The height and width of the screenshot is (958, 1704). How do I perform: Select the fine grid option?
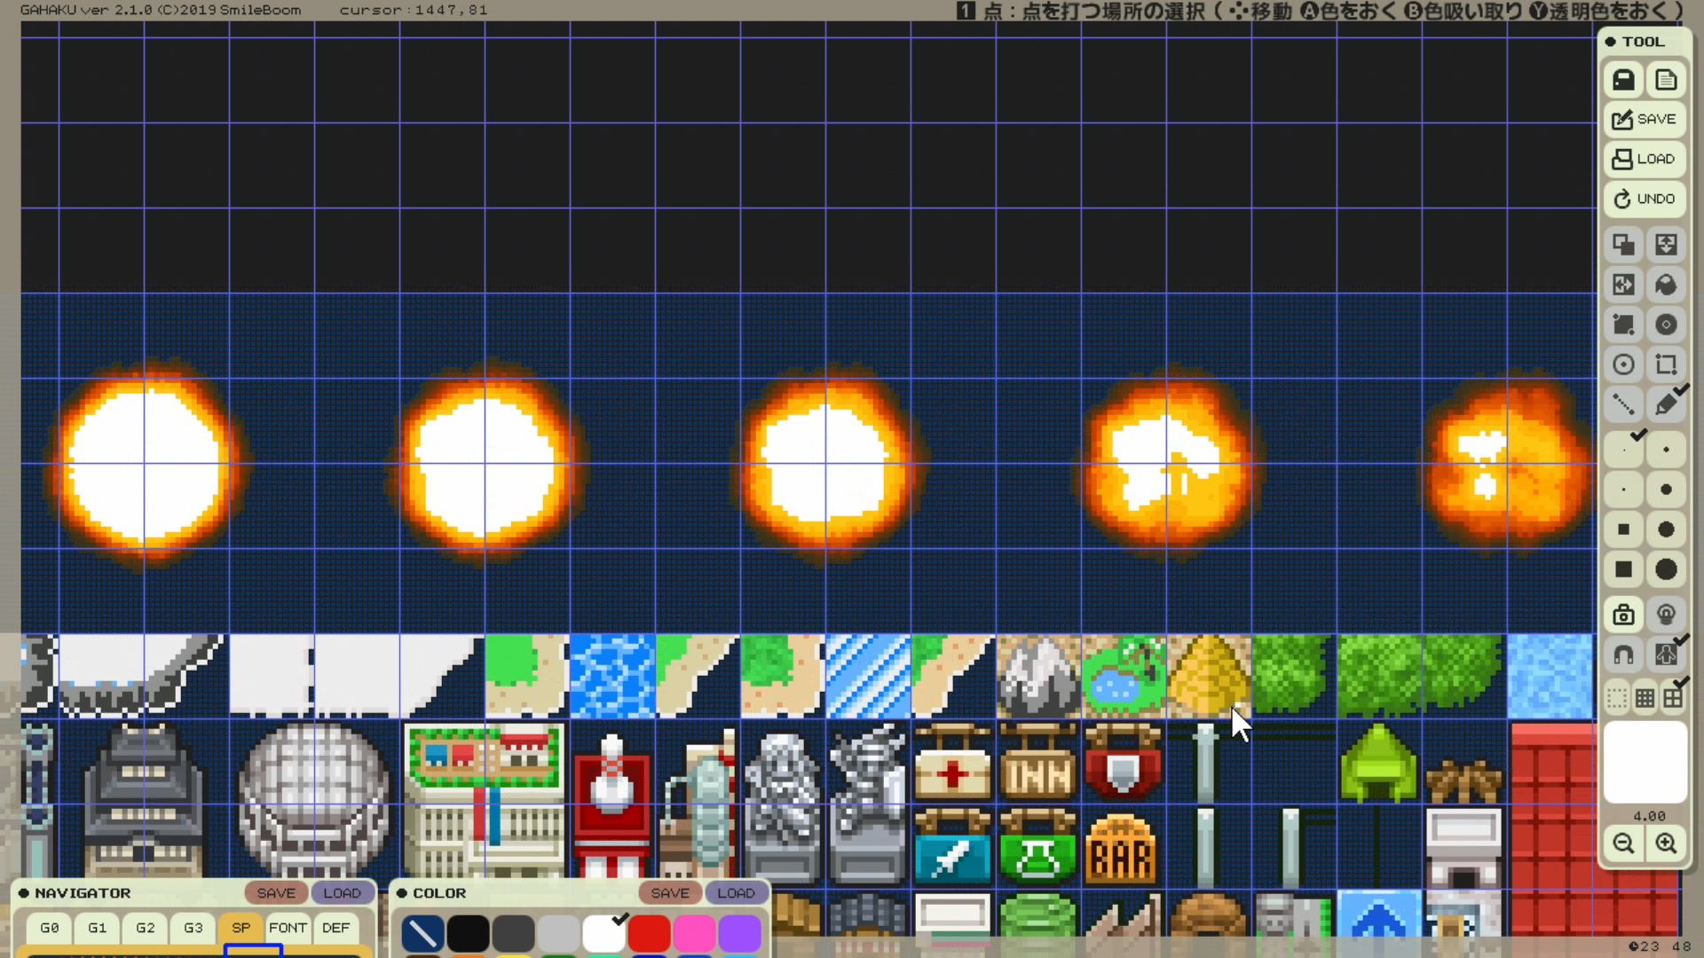[1645, 699]
